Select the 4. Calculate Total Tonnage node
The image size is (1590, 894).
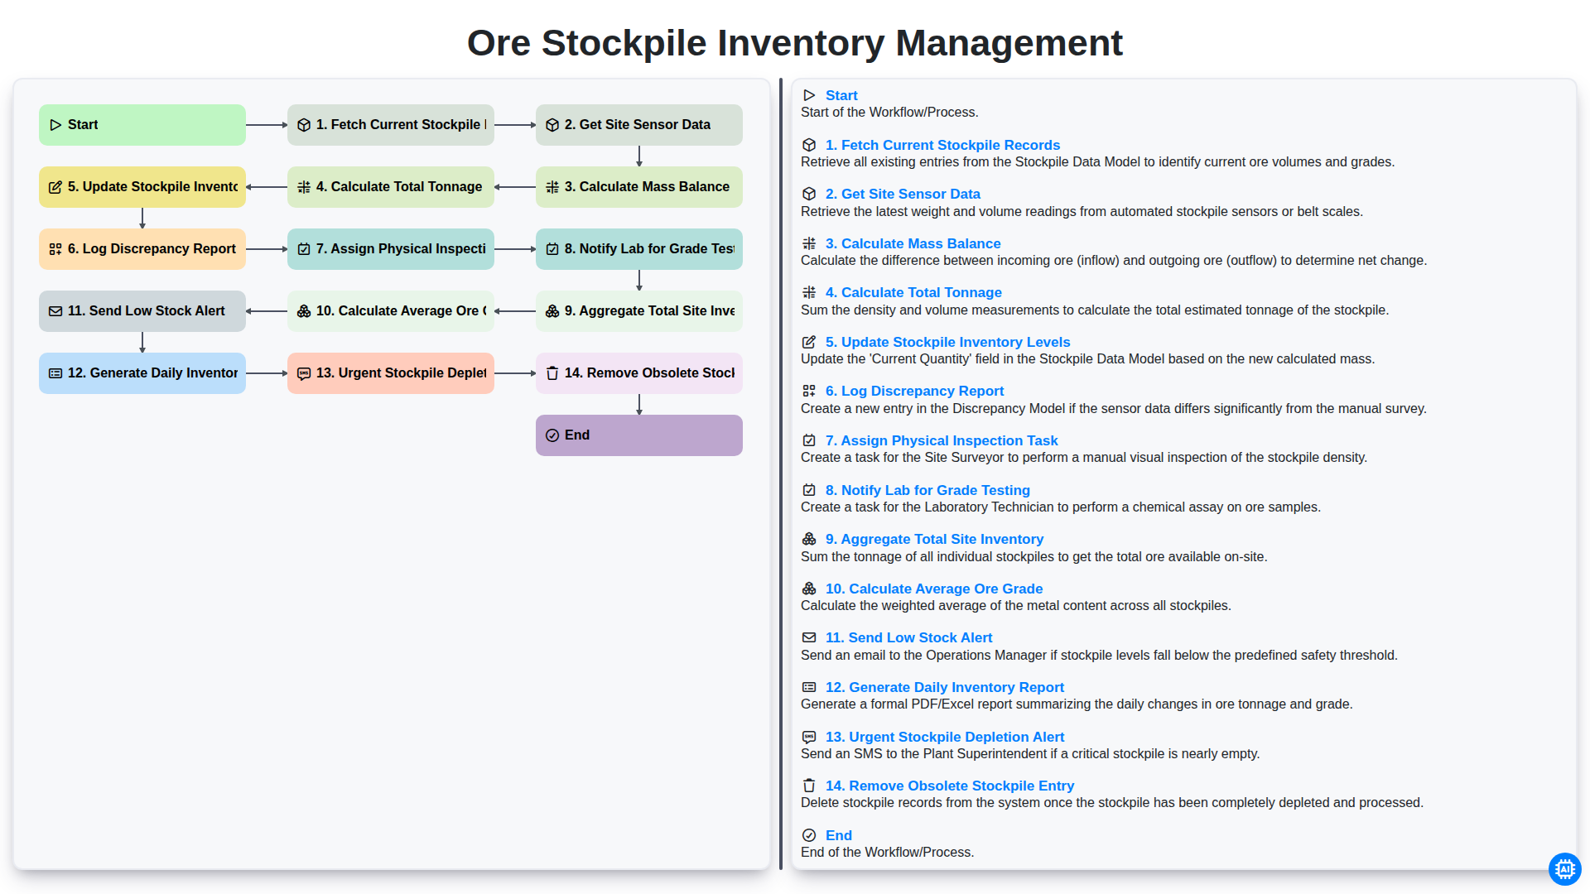pyautogui.click(x=391, y=187)
